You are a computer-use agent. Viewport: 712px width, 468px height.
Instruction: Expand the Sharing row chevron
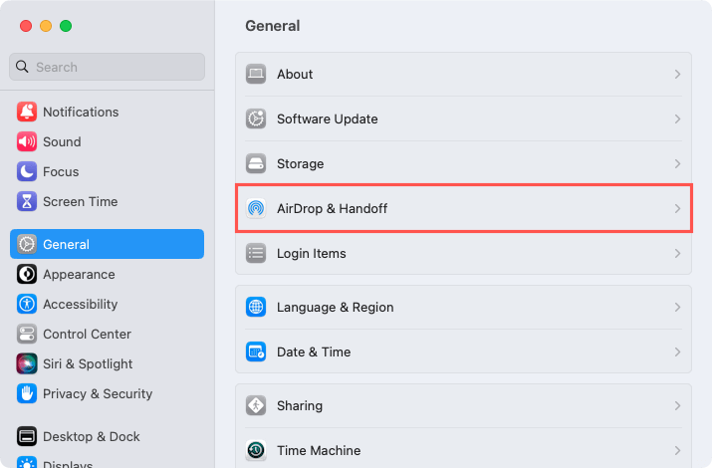677,406
